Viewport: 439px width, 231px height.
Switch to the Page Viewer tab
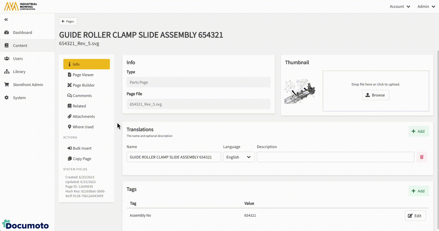pos(83,75)
